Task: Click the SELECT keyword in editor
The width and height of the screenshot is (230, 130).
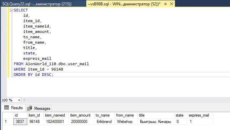Action: pyautogui.click(x=21, y=10)
